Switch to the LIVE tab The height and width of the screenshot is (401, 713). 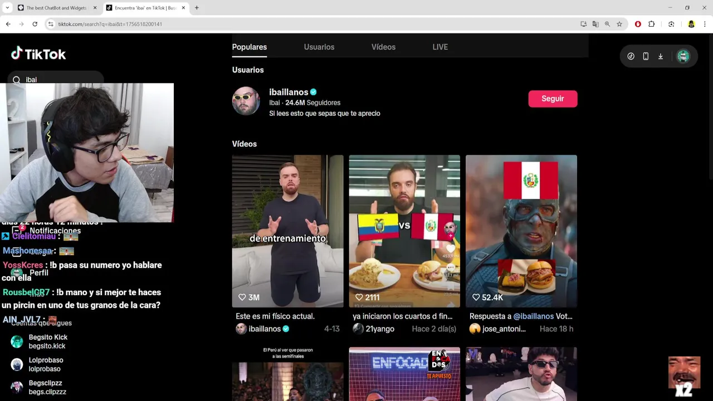pyautogui.click(x=440, y=47)
